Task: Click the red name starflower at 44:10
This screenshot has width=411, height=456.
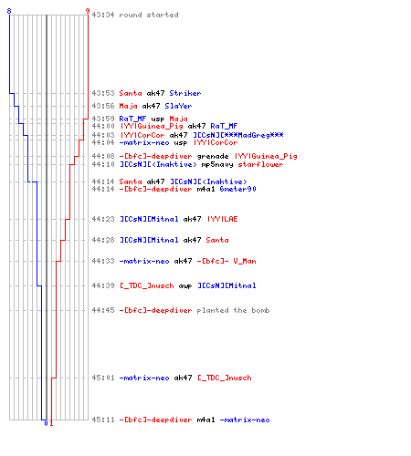Action: (x=260, y=164)
